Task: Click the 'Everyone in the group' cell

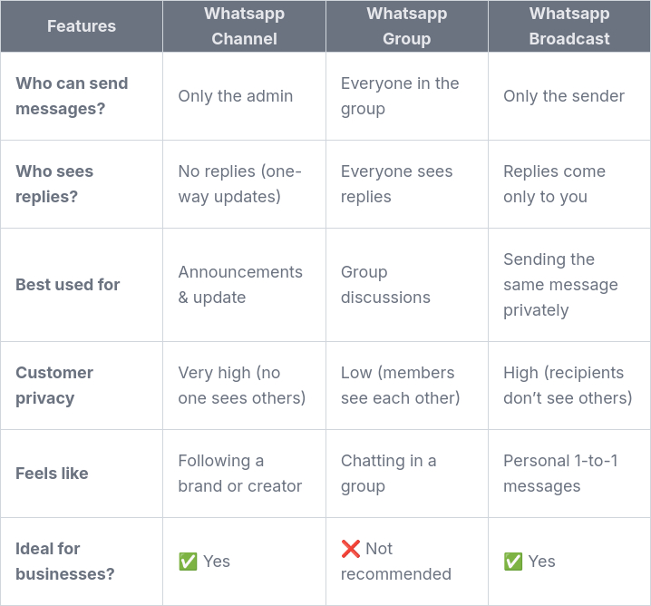Action: pyautogui.click(x=400, y=96)
